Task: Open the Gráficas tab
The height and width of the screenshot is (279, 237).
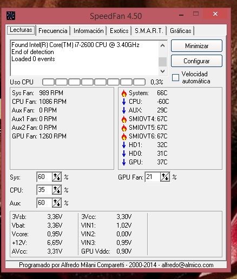Action: click(181, 31)
